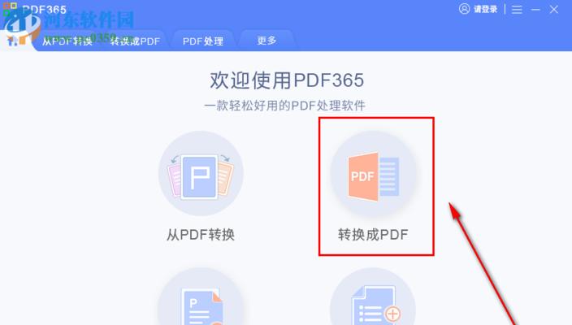This screenshot has width=572, height=325.
Task: Open the 更多 tab
Action: point(266,41)
